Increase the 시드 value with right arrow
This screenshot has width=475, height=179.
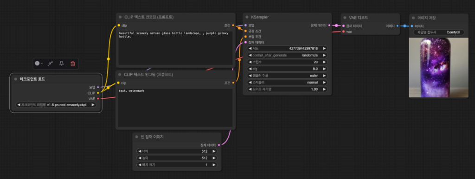click(x=324, y=49)
